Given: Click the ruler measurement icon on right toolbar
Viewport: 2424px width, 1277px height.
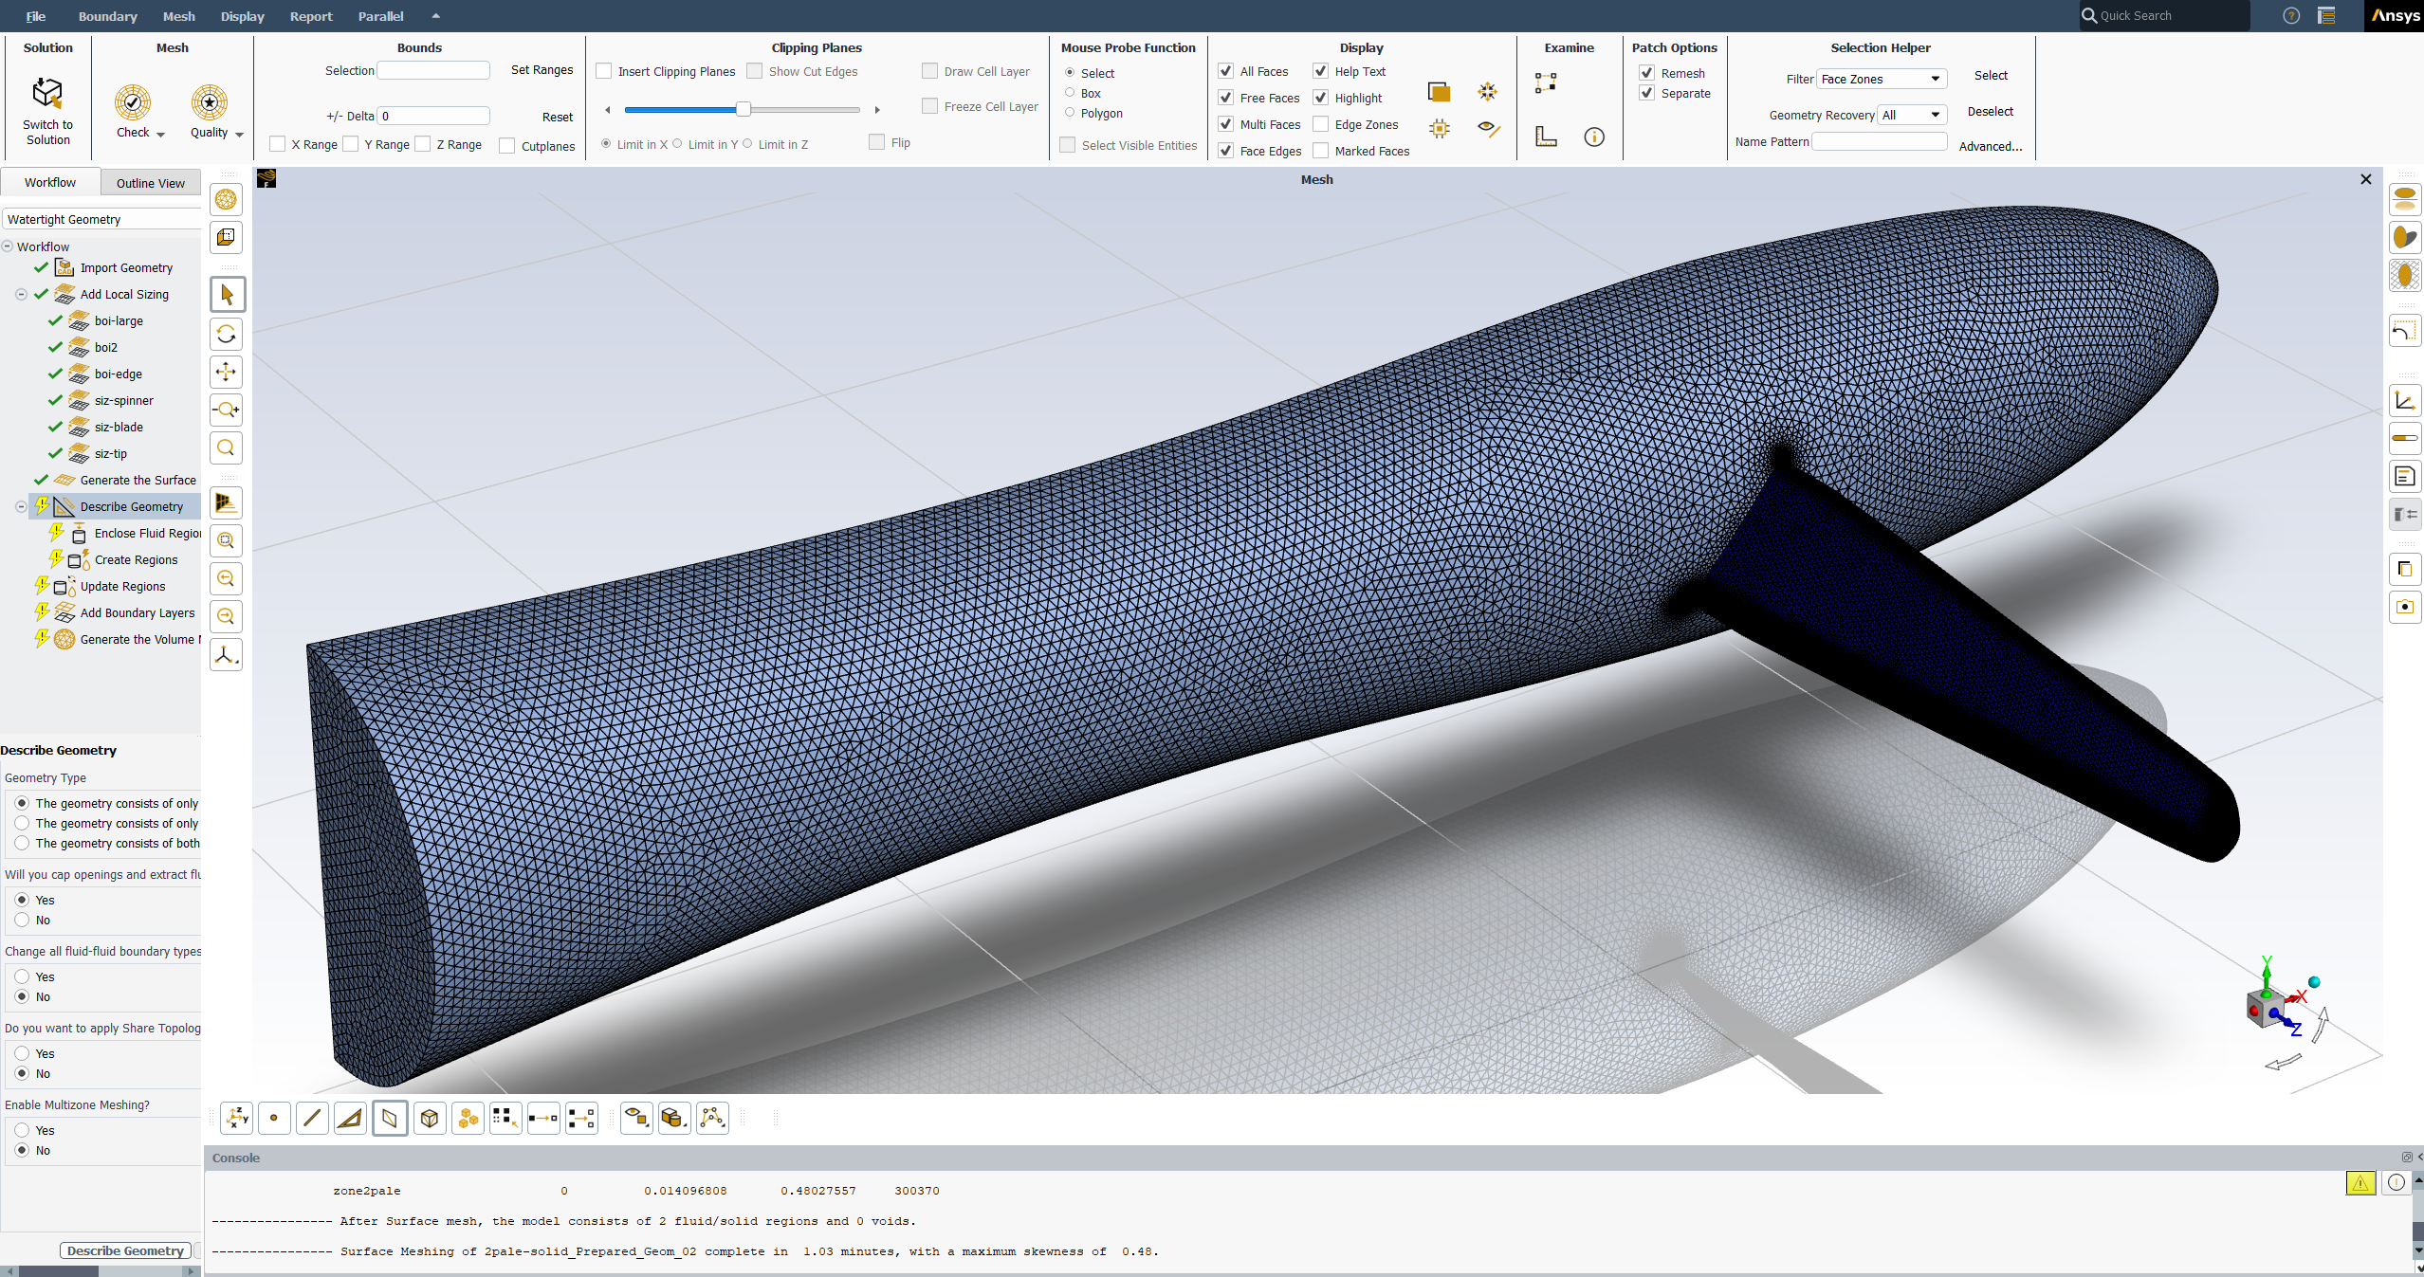Looking at the screenshot, I should 2405,438.
